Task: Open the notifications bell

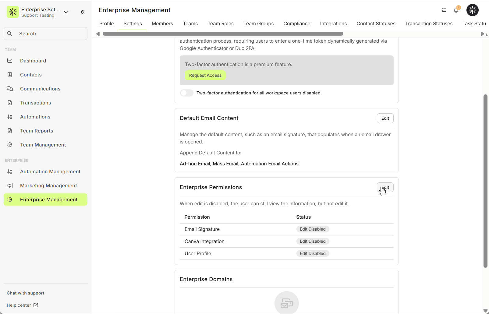Action: pos(456,10)
